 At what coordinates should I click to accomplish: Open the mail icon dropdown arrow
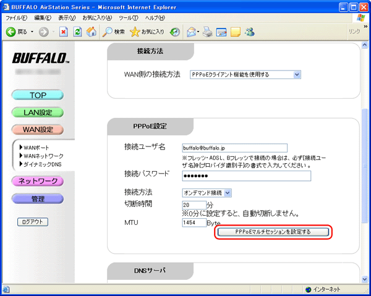tap(198, 32)
